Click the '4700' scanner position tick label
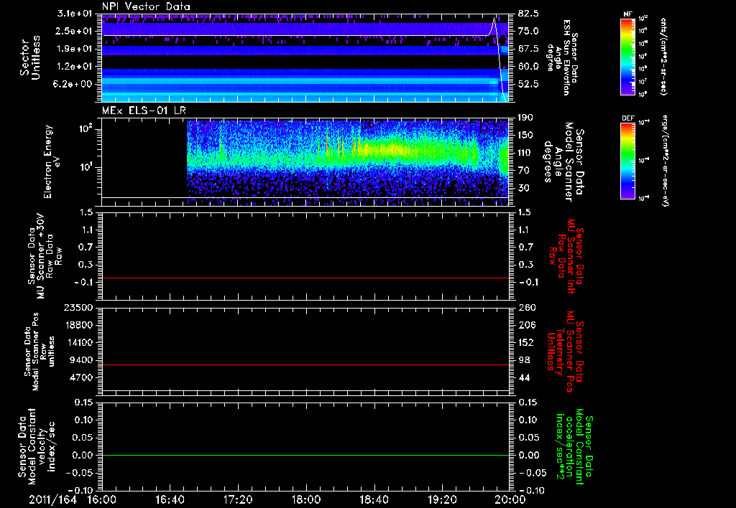Viewport: 736px width, 508px height. pyautogui.click(x=82, y=377)
